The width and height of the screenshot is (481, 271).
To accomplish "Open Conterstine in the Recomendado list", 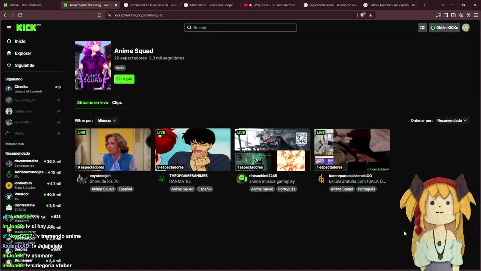I will 33,207.
